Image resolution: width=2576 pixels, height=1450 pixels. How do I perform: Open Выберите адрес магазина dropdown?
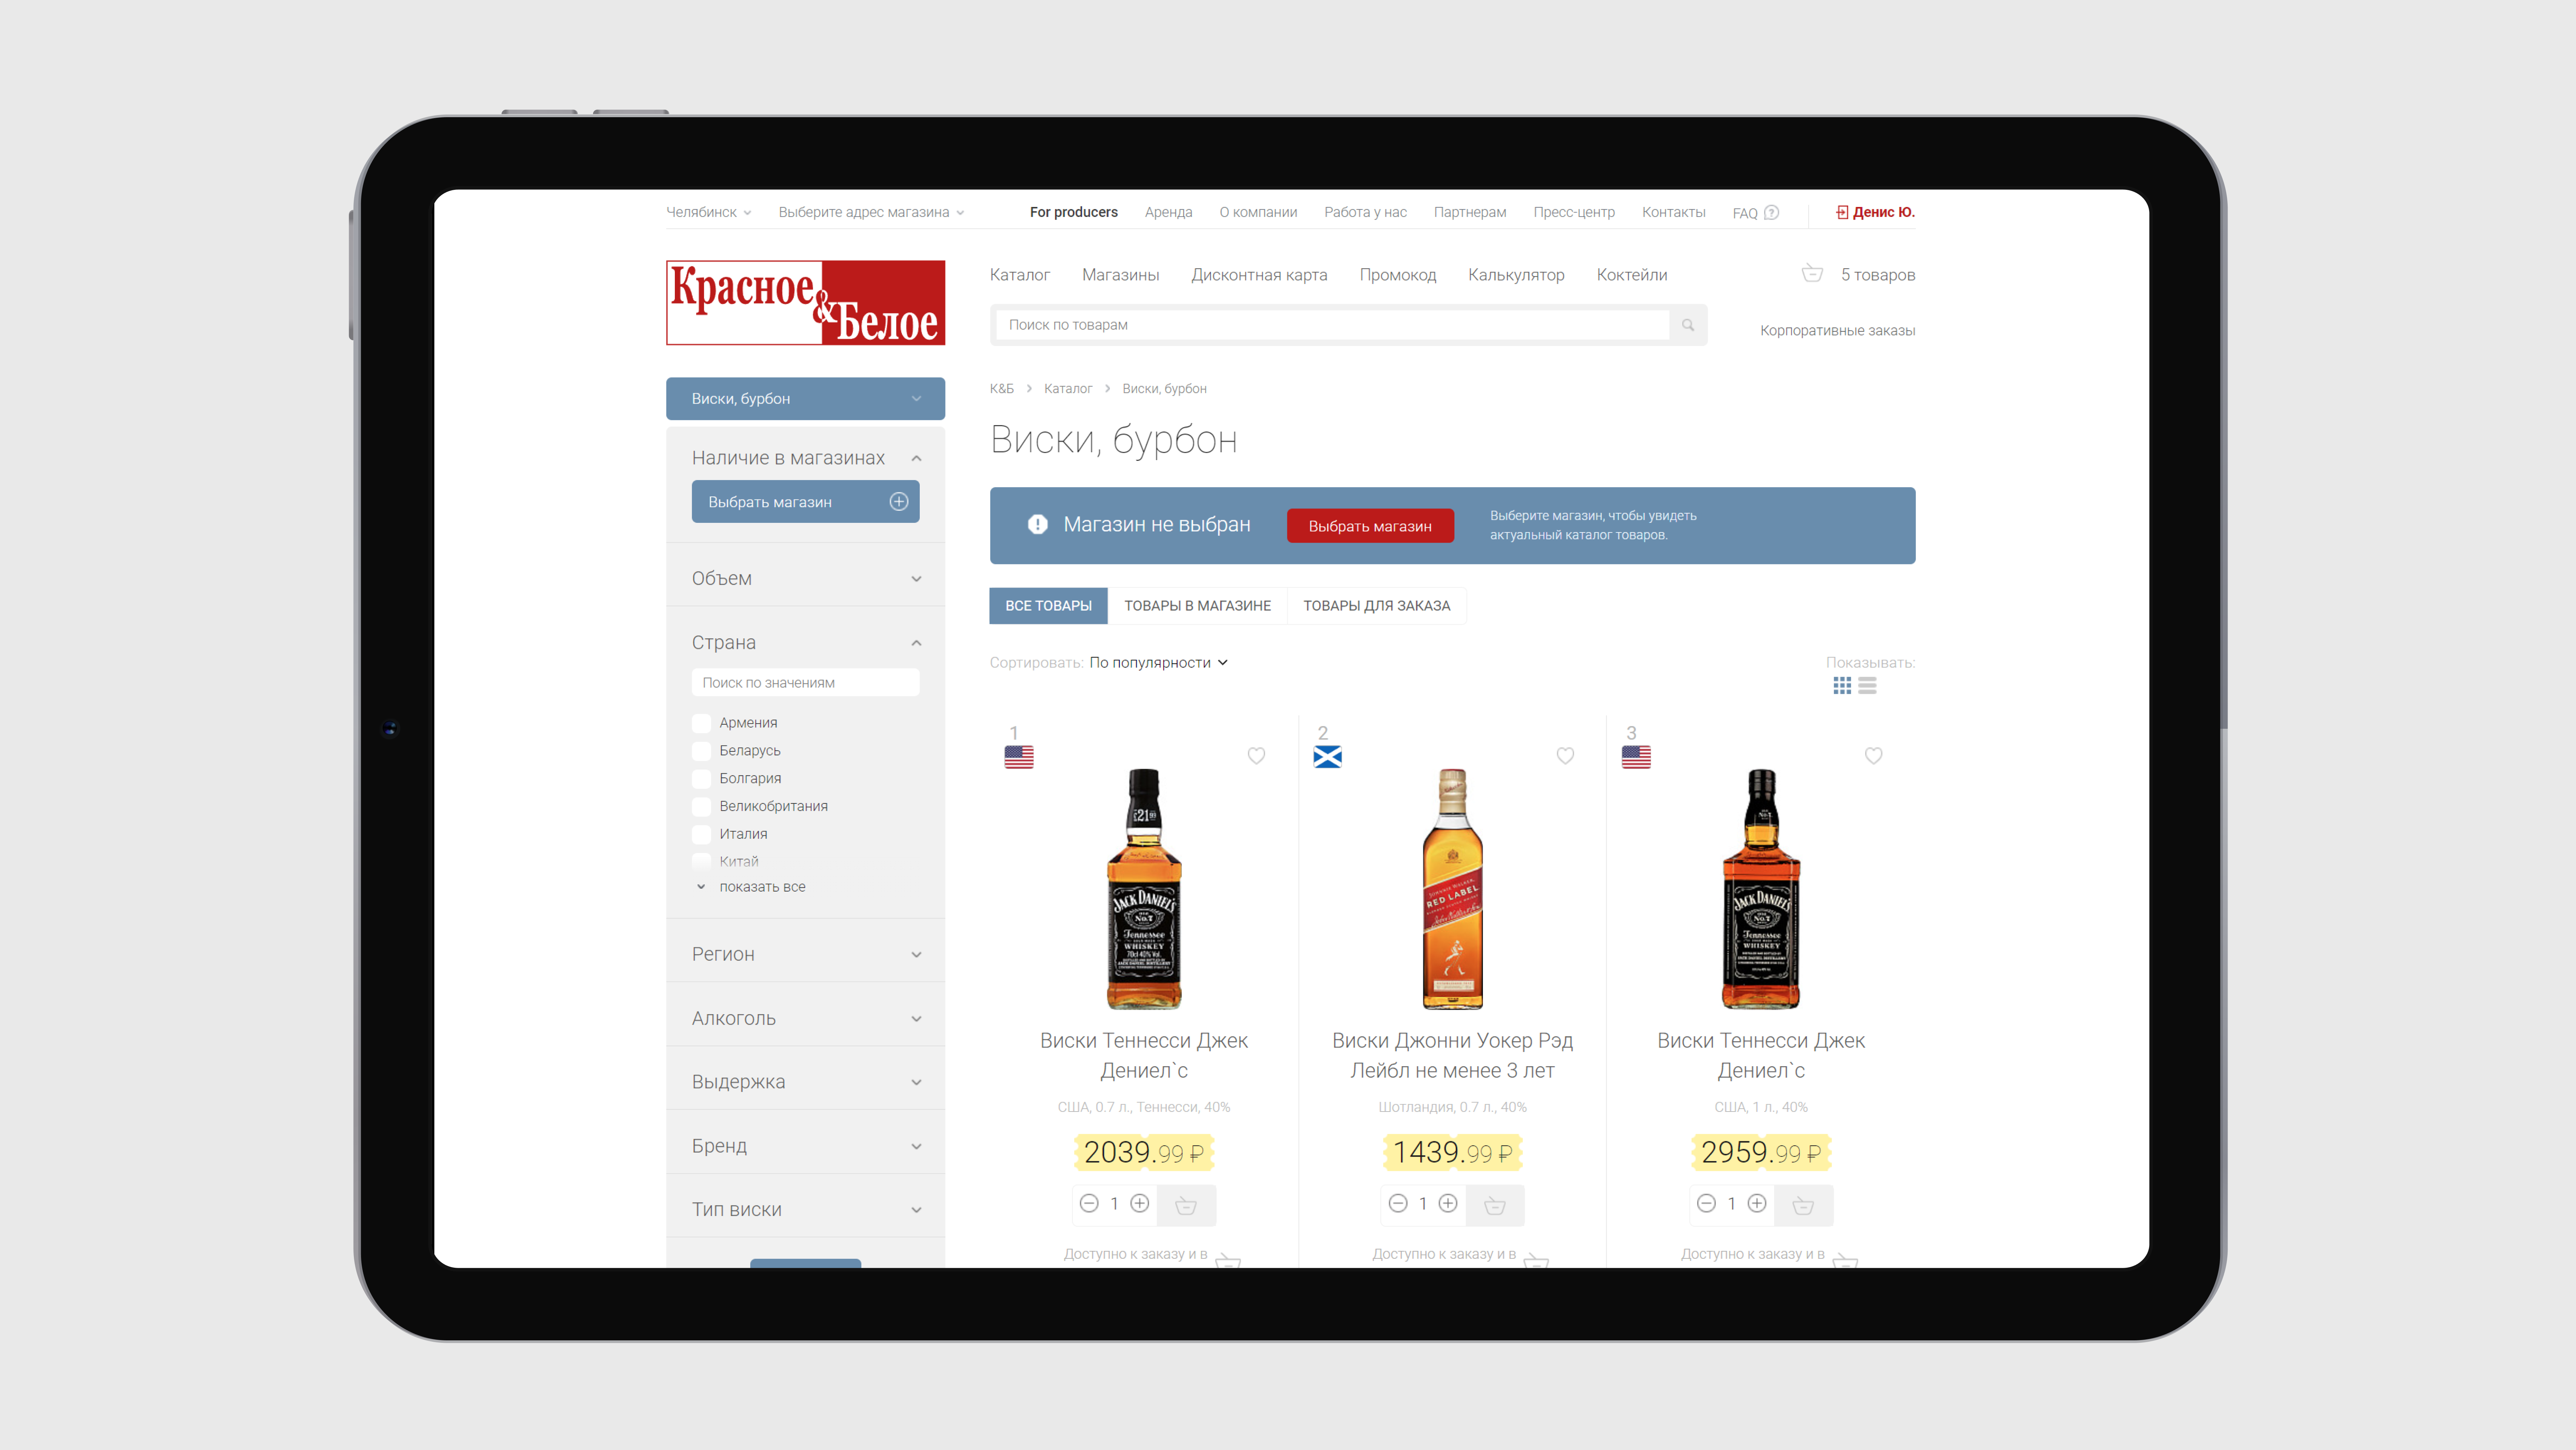pos(871,212)
